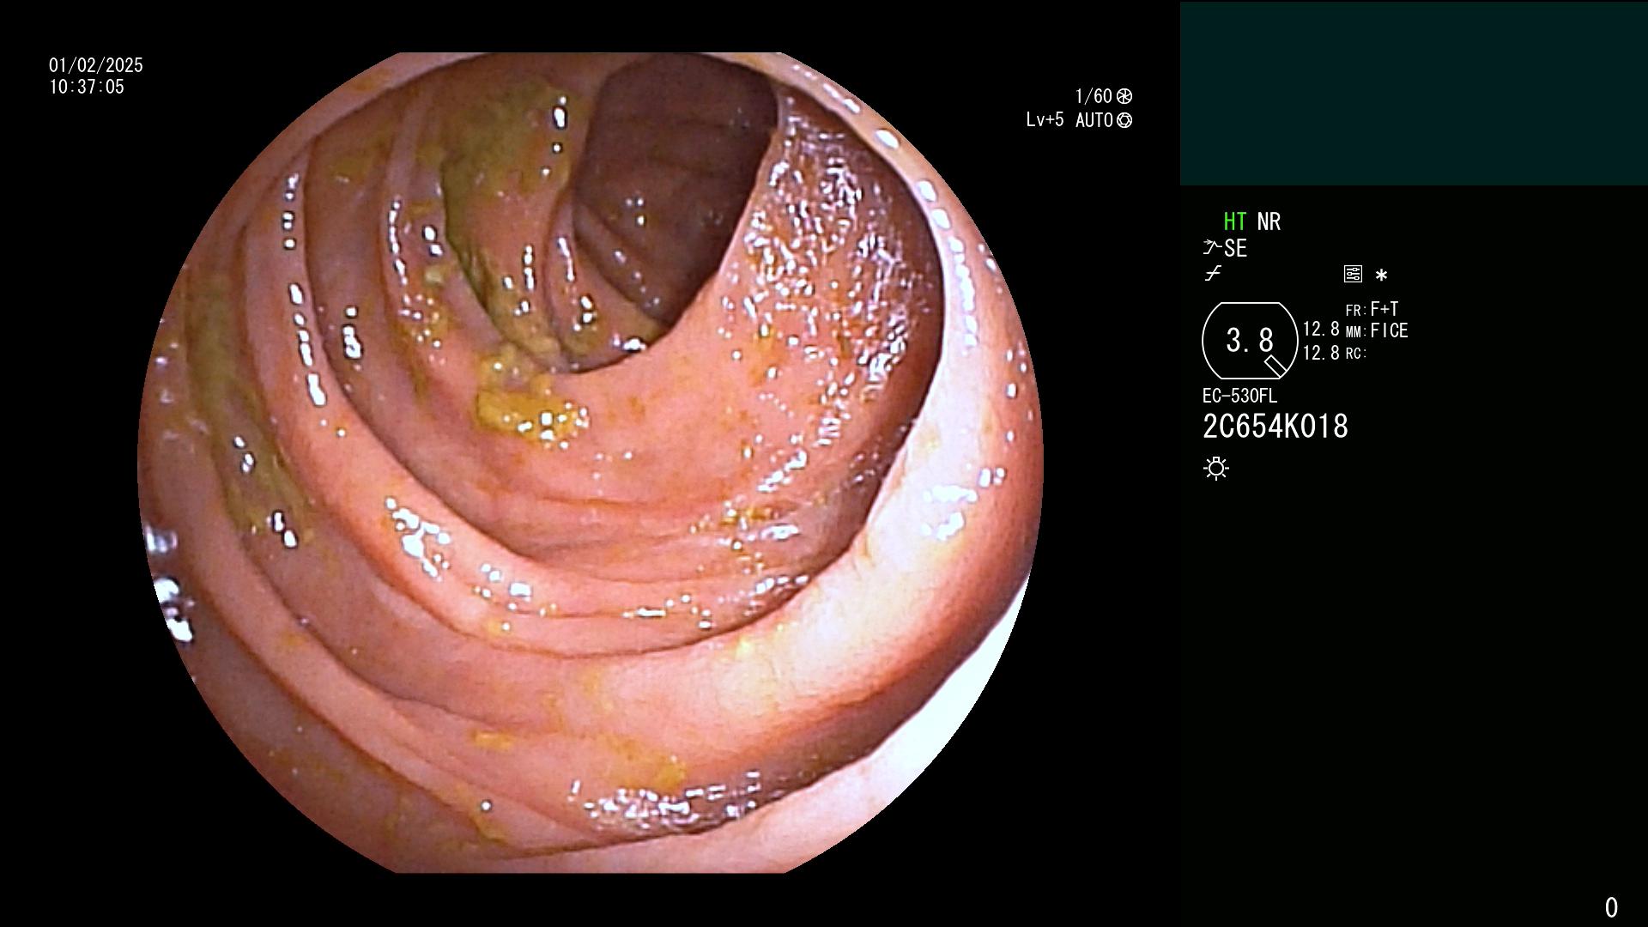Click the Lv+5 brightness level text
The height and width of the screenshot is (927, 1648).
(x=1045, y=119)
